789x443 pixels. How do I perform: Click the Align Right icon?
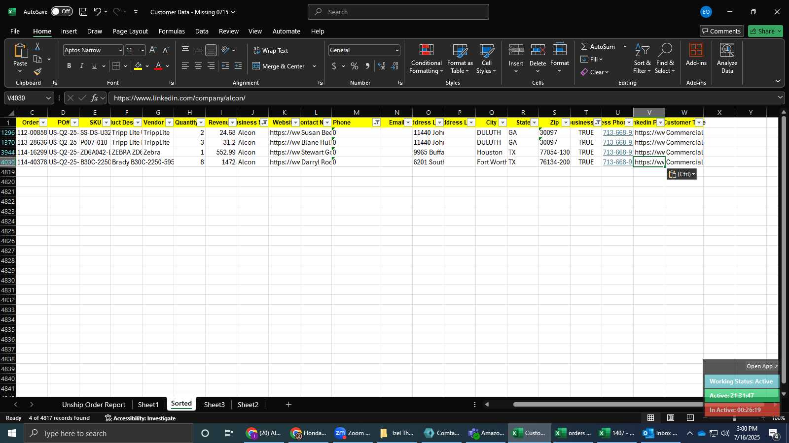[x=211, y=66]
